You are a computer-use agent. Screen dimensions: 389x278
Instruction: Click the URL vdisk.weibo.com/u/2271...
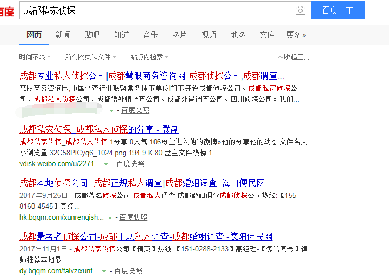60,164
